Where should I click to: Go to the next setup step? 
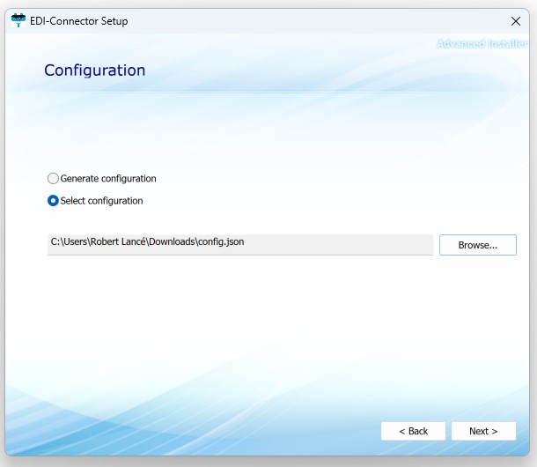coord(483,431)
